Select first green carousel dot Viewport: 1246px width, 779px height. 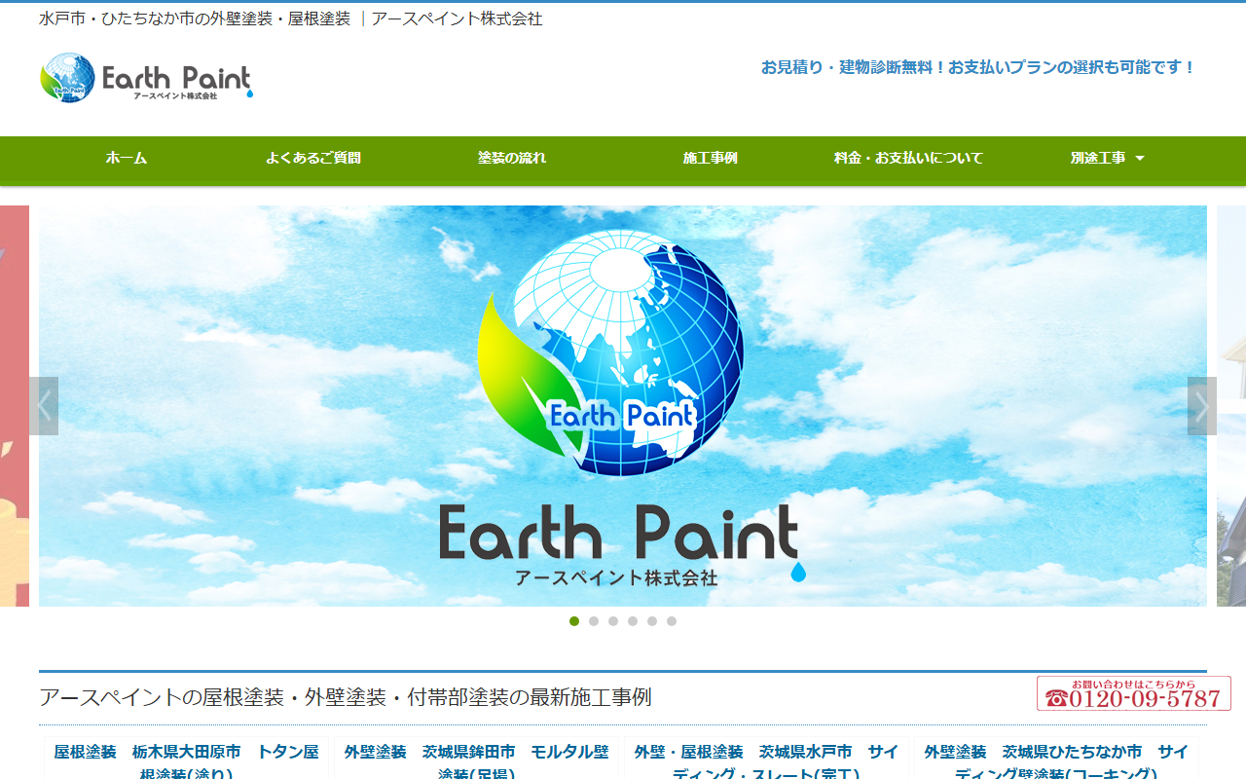pyautogui.click(x=574, y=621)
